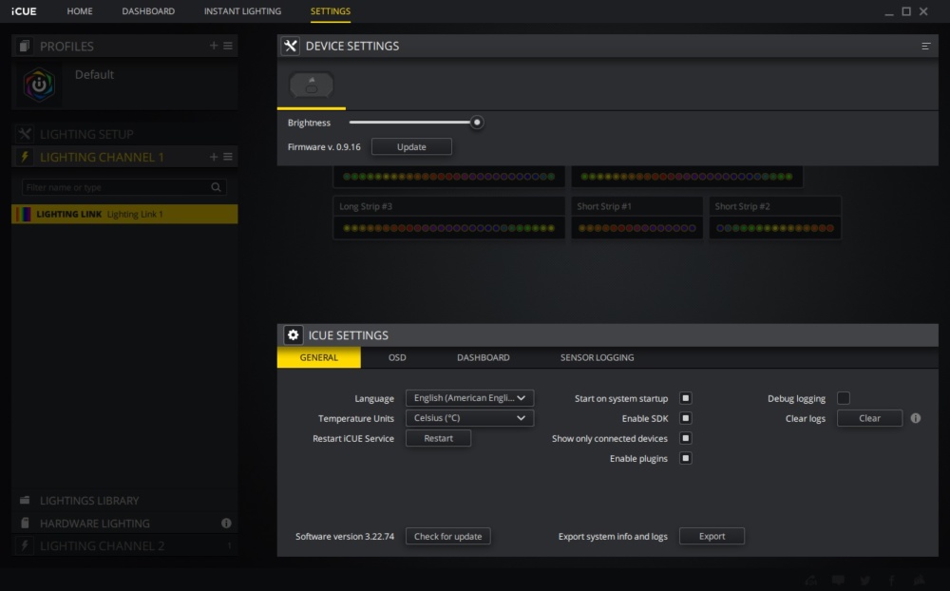Select the Short Strip #1 LED strip
Image resolution: width=950 pixels, height=591 pixels.
click(x=636, y=218)
